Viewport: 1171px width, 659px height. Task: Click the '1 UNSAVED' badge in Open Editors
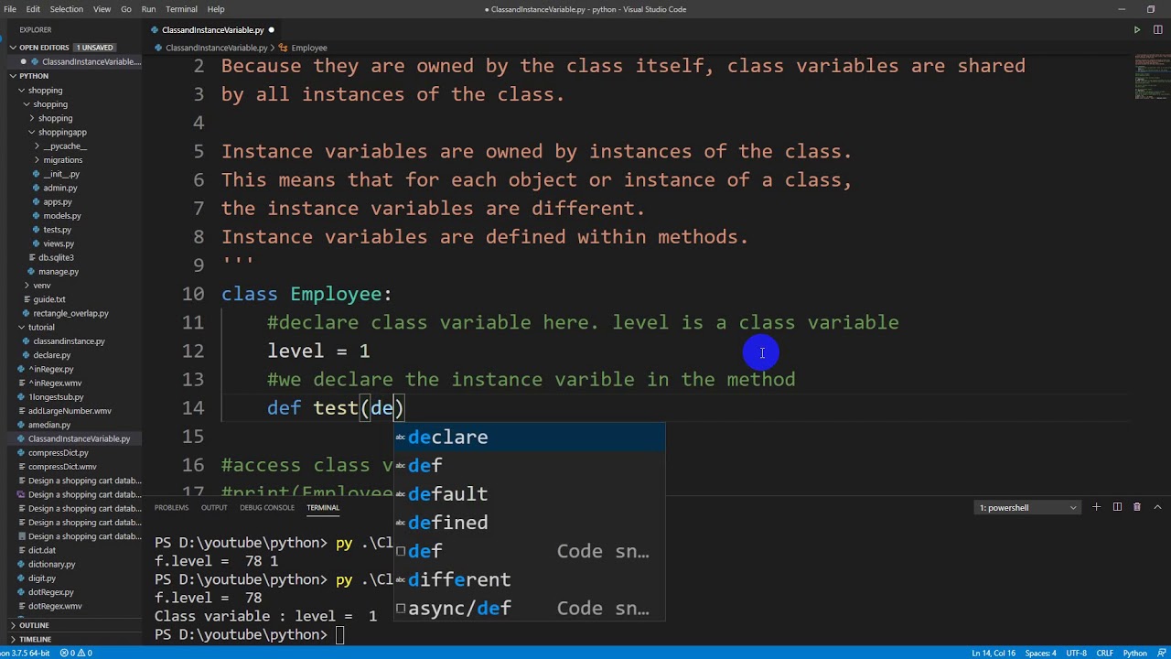(x=94, y=48)
